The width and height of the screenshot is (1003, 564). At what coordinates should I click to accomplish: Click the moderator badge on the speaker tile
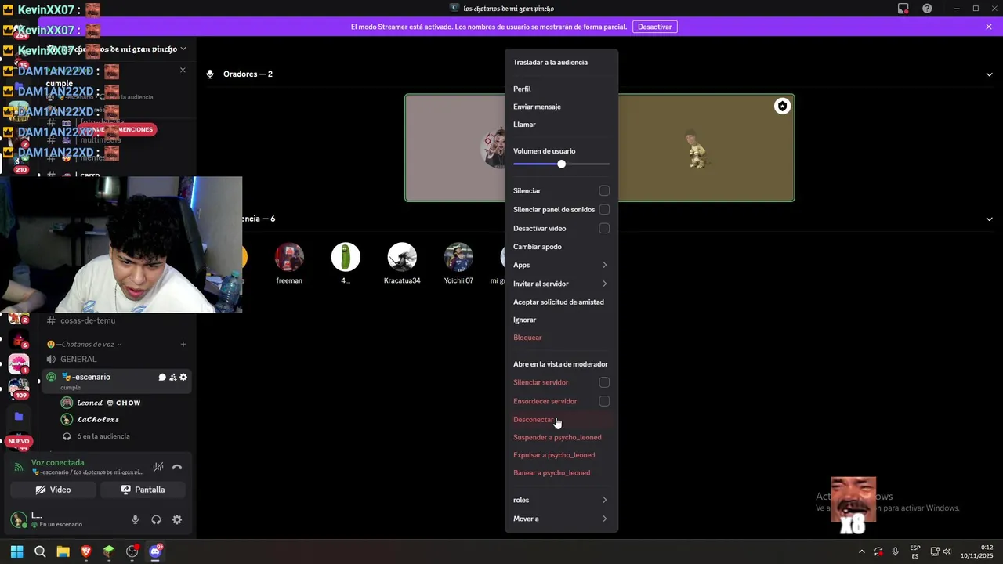pos(782,107)
